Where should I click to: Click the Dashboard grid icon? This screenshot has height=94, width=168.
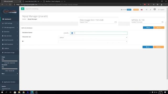point(3,19)
